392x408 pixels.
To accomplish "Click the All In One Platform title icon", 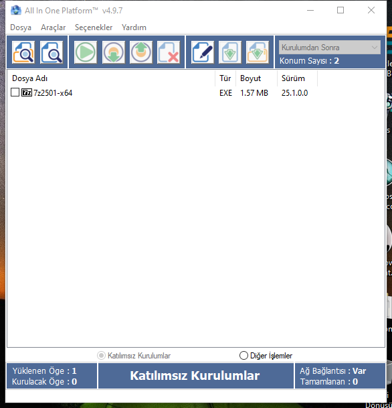I will tap(16, 11).
